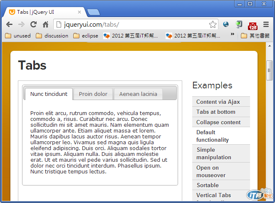Click the forward navigation arrow
275x203 pixels.
pos(21,25)
